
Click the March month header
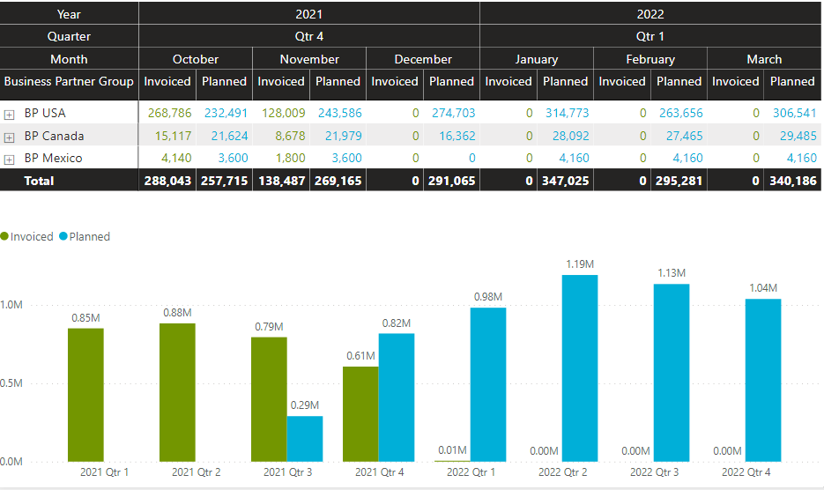(x=764, y=59)
